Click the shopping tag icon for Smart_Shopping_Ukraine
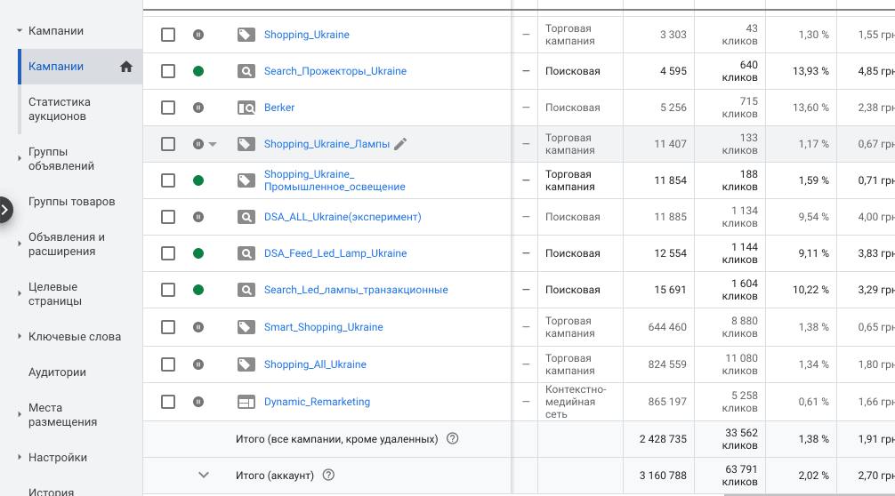The height and width of the screenshot is (496, 895). click(x=246, y=327)
